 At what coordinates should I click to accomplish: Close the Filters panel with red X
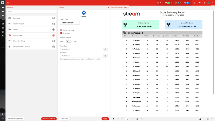[108, 8]
